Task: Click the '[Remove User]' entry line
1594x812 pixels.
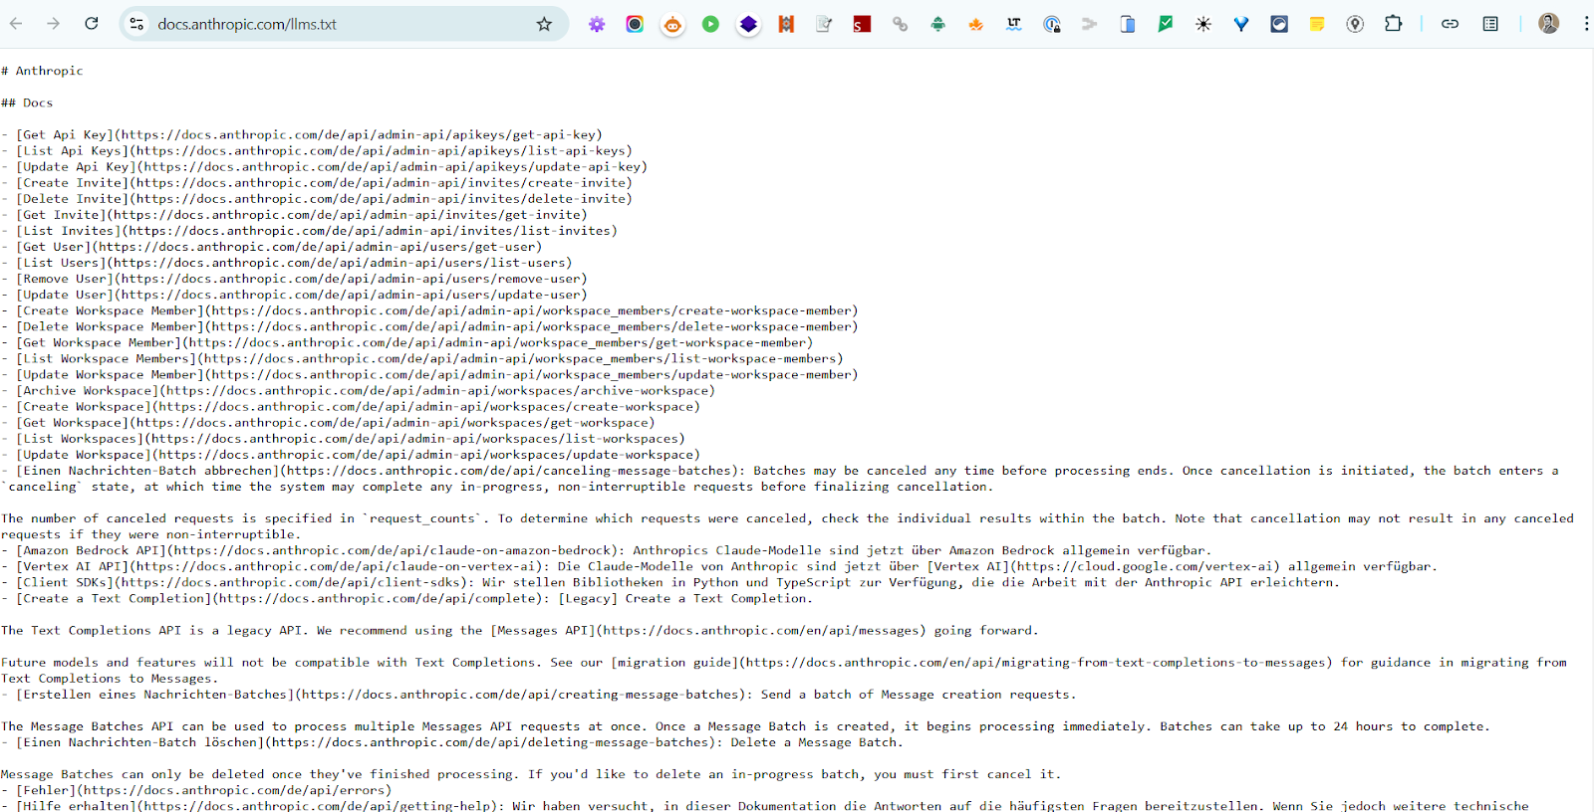Action: pos(294,279)
